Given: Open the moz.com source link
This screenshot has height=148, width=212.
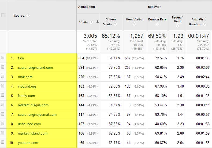Looking at the screenshot, I should [x=25, y=77].
